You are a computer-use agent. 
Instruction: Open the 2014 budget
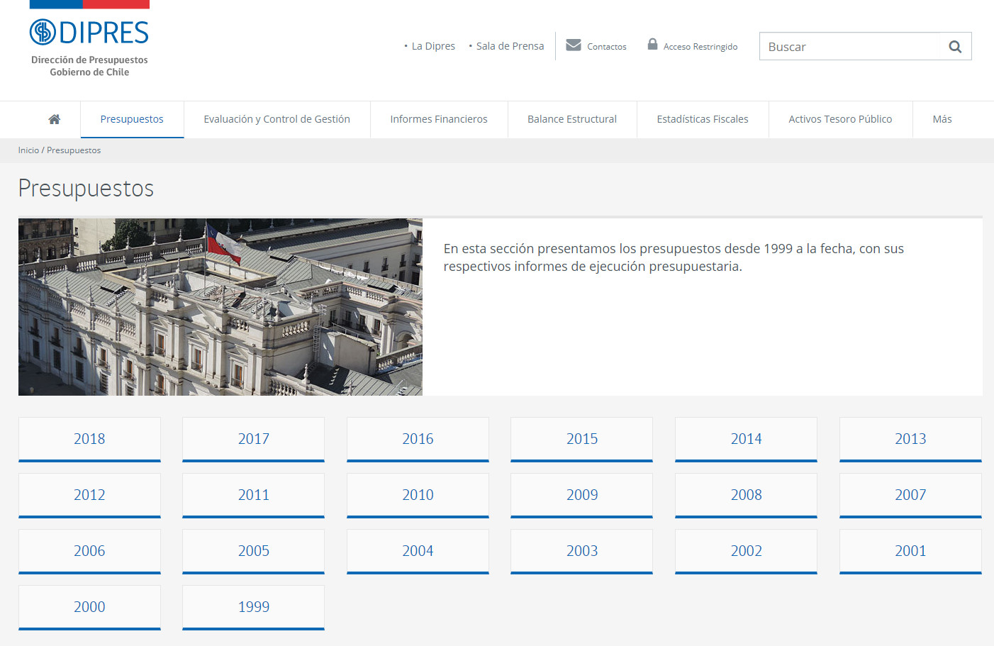click(746, 439)
